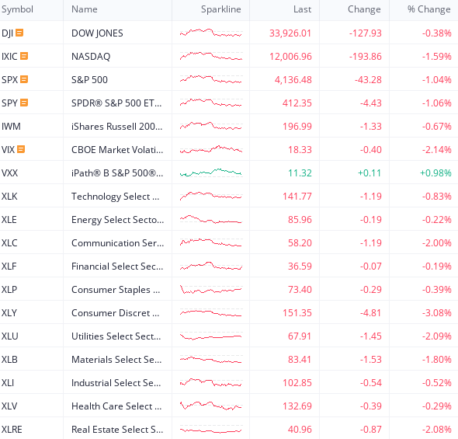Click the orange note icon beside IXIC
458x439 pixels.
pos(24,56)
